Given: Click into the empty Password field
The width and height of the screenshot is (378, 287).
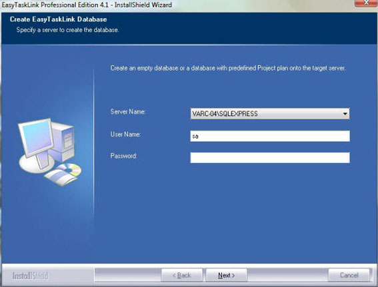Looking at the screenshot, I should (x=270, y=158).
